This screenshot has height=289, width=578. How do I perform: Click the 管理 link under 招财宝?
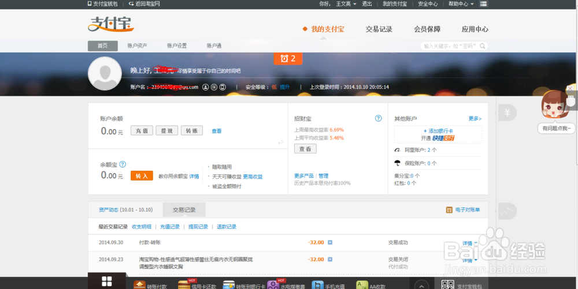click(x=323, y=176)
